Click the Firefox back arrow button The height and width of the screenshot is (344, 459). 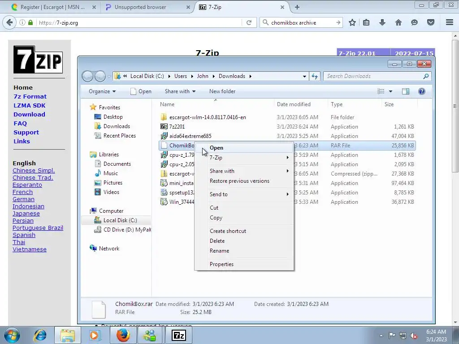[x=9, y=22]
